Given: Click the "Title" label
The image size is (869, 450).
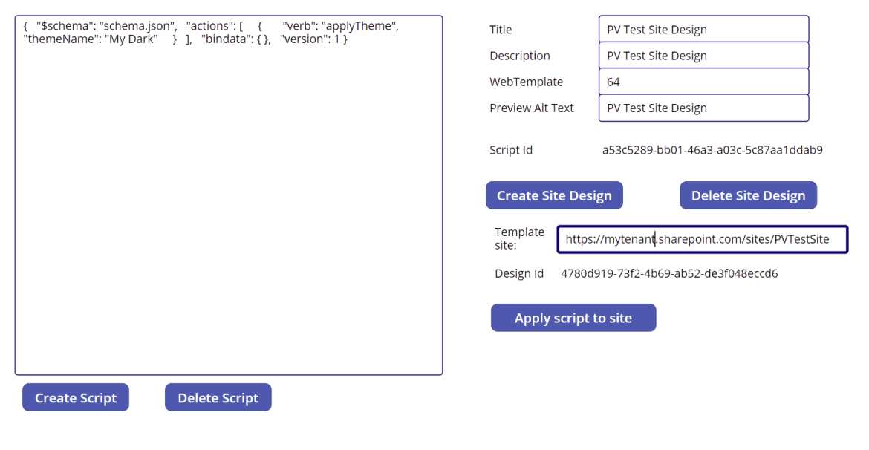Looking at the screenshot, I should pos(501,30).
